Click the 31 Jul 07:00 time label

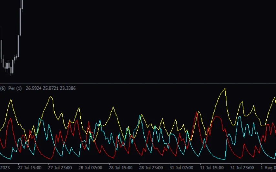(181, 168)
